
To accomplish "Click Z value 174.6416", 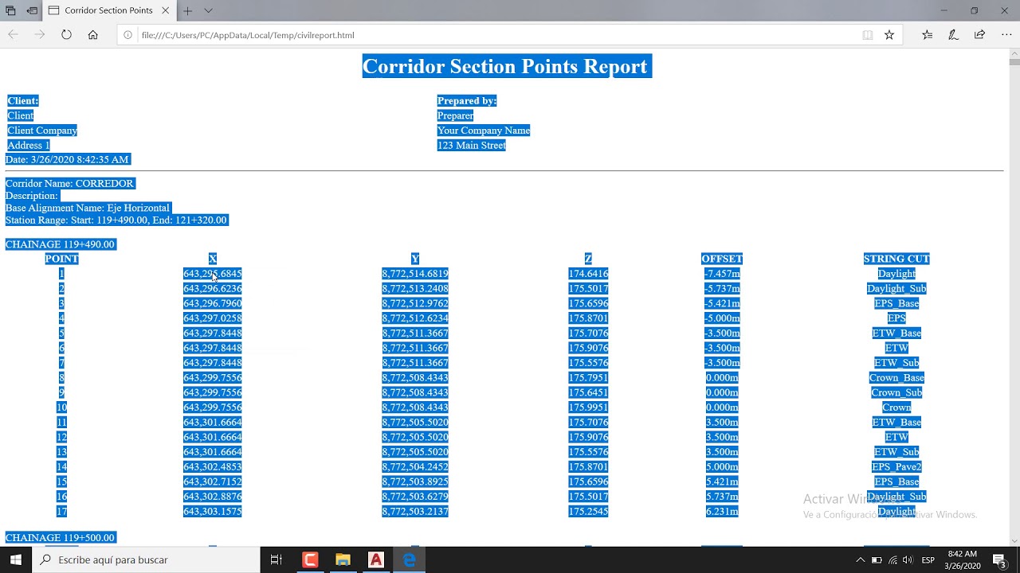I will (x=588, y=274).
